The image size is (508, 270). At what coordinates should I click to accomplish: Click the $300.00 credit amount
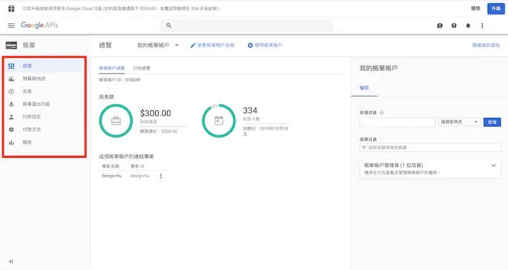pyautogui.click(x=156, y=113)
